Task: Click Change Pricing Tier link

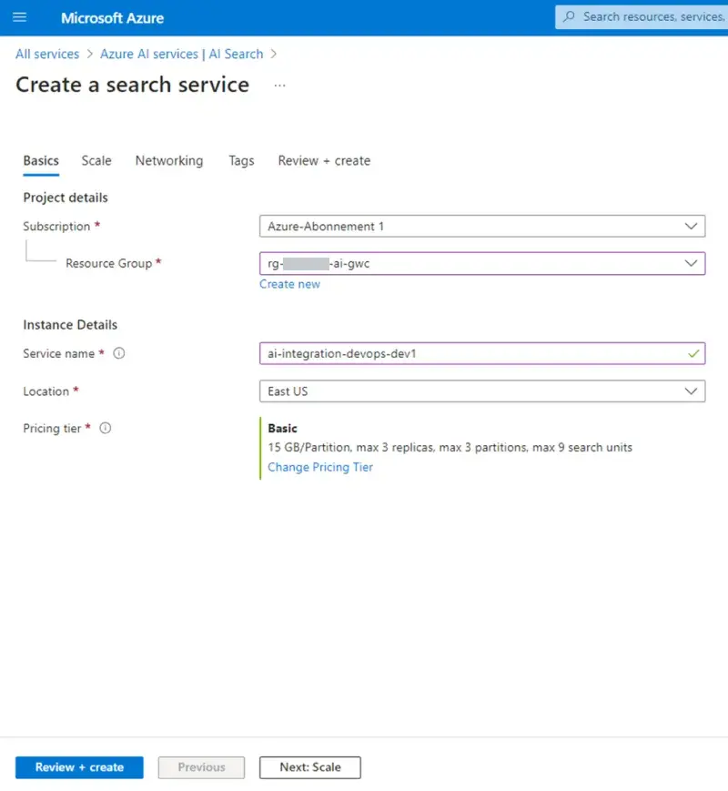Action: coord(320,467)
